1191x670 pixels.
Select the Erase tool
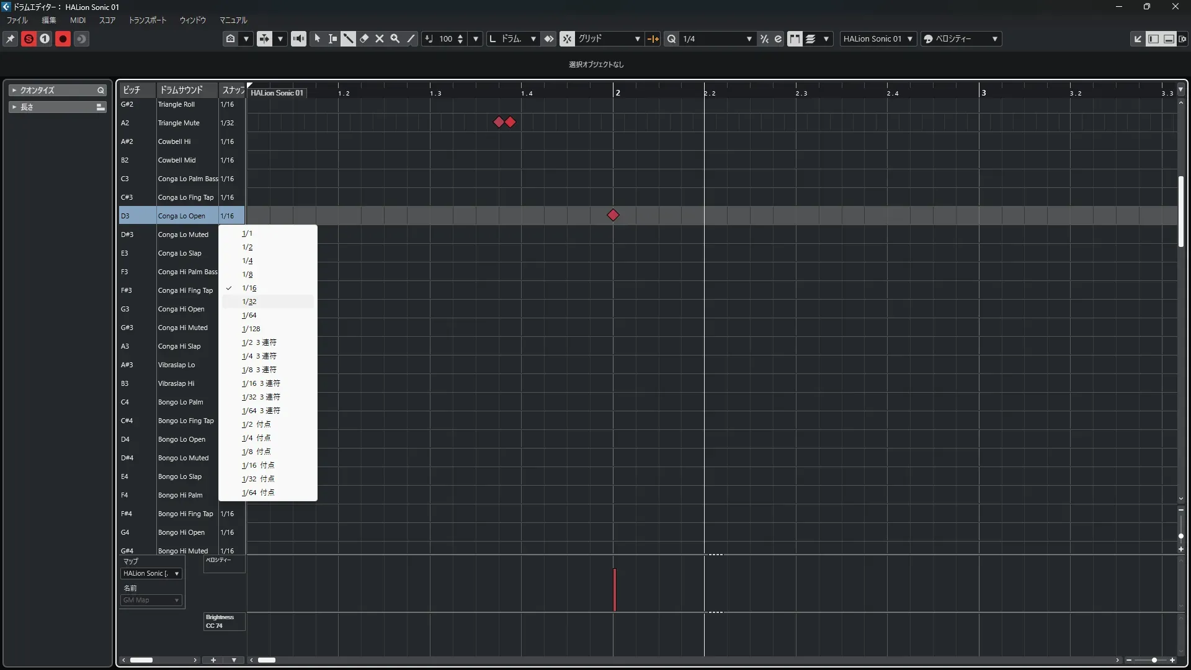(364, 38)
